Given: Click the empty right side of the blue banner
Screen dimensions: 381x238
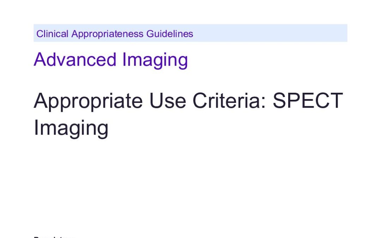Looking at the screenshot, I should [x=275, y=33].
